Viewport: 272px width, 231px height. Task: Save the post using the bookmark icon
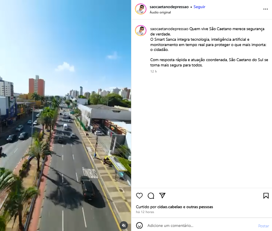click(266, 196)
